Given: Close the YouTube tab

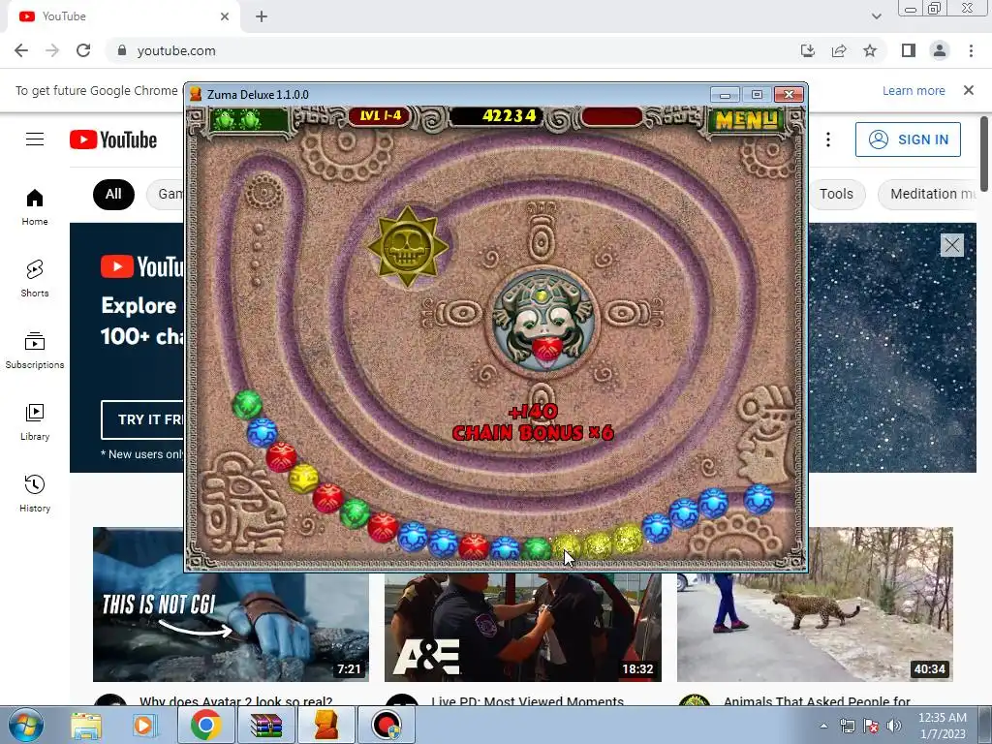Looking at the screenshot, I should point(225,16).
